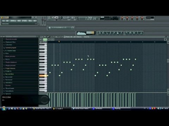Click the 1:28 song time display
169x126 pixels.
click(88, 19)
